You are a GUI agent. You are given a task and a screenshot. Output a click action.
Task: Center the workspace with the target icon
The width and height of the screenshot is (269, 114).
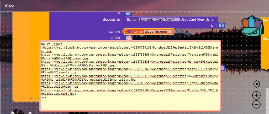tap(256, 84)
